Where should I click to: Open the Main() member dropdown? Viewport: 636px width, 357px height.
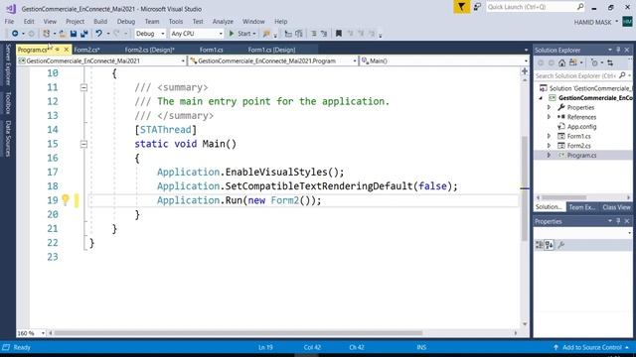(444, 60)
